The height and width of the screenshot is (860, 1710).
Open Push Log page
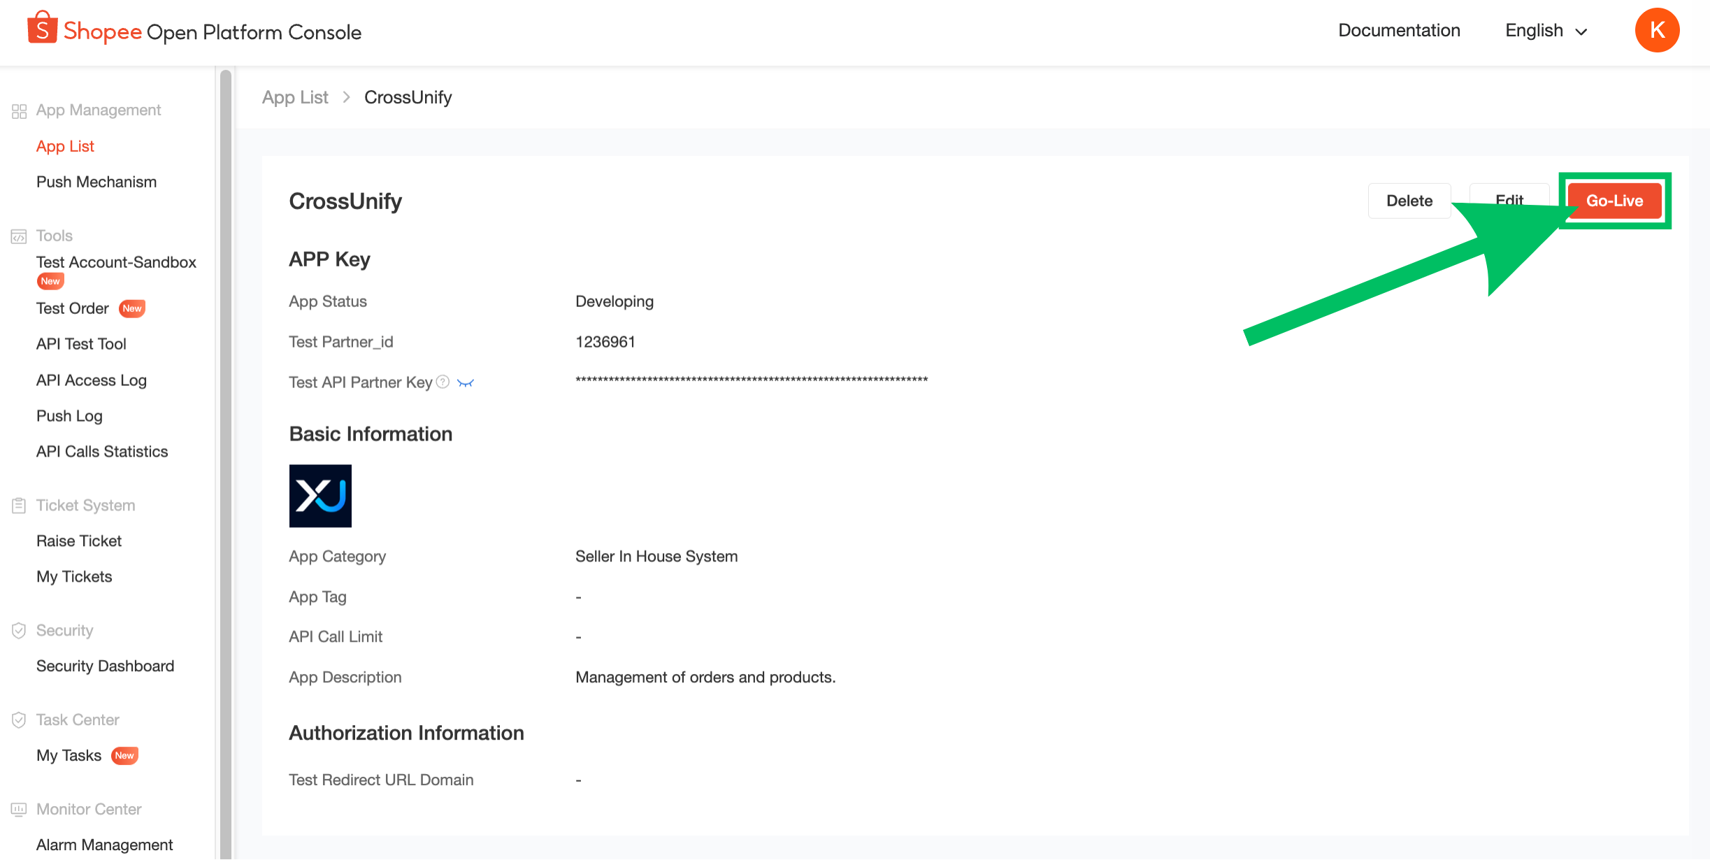[x=69, y=416]
